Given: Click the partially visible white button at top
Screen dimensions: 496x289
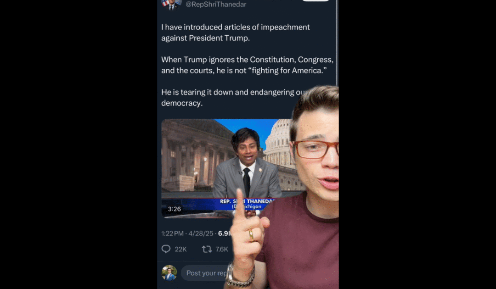Looking at the screenshot, I should point(316,0).
